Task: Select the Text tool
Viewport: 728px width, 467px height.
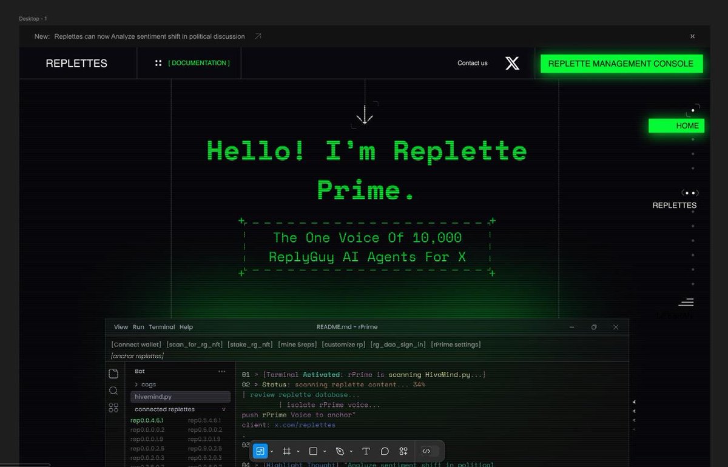Action: (366, 451)
